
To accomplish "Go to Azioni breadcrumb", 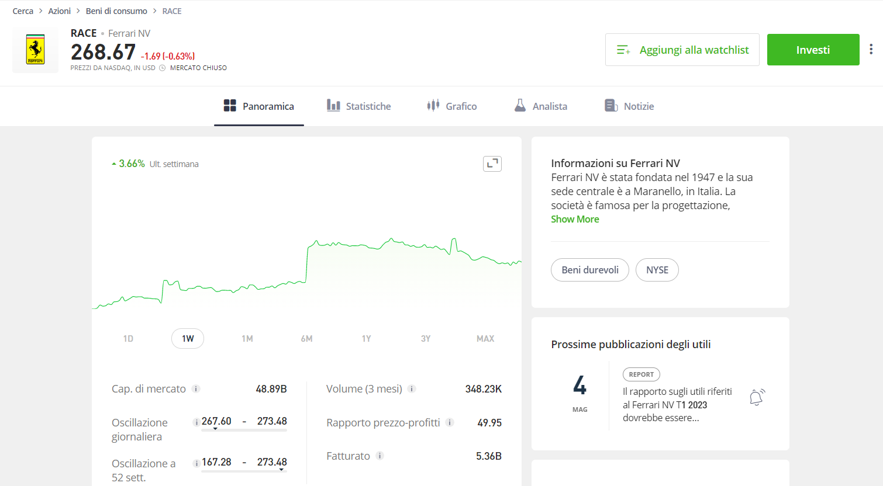I will [x=60, y=11].
